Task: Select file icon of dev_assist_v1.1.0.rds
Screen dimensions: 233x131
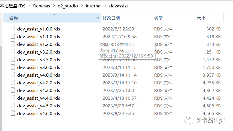Action: point(13,36)
